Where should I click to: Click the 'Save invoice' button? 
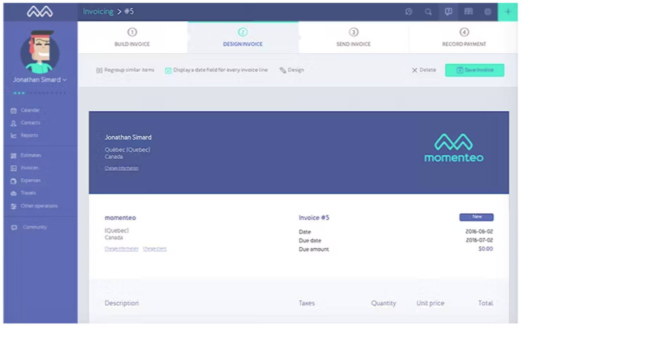pyautogui.click(x=474, y=70)
